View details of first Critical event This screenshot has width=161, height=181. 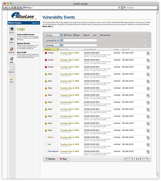click(x=148, y=54)
